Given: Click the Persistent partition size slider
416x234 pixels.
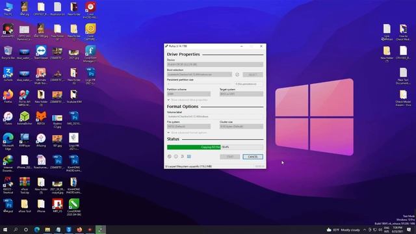Looking at the screenshot, I should pos(200,84).
